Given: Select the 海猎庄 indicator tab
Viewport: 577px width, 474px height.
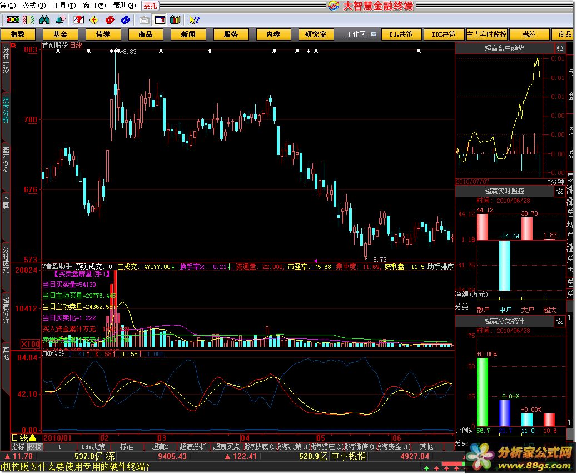Looking at the screenshot, I should click(326, 447).
